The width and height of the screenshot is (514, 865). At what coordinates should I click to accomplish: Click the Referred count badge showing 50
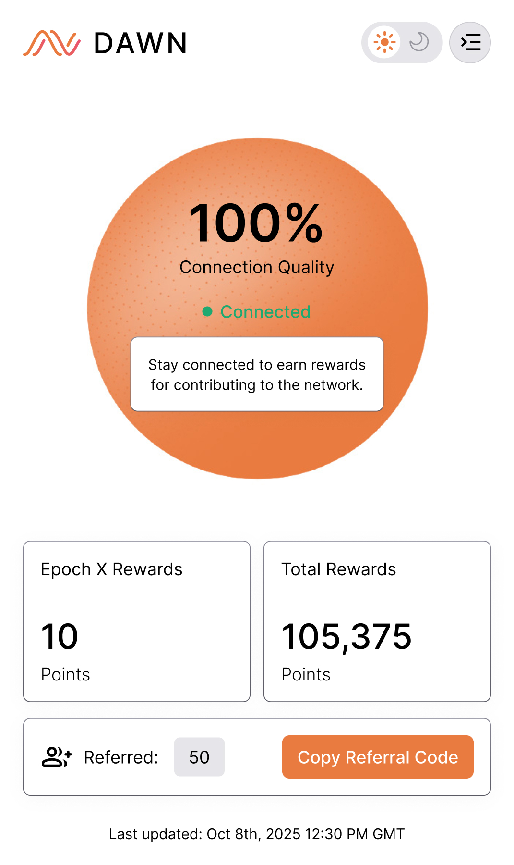click(199, 757)
